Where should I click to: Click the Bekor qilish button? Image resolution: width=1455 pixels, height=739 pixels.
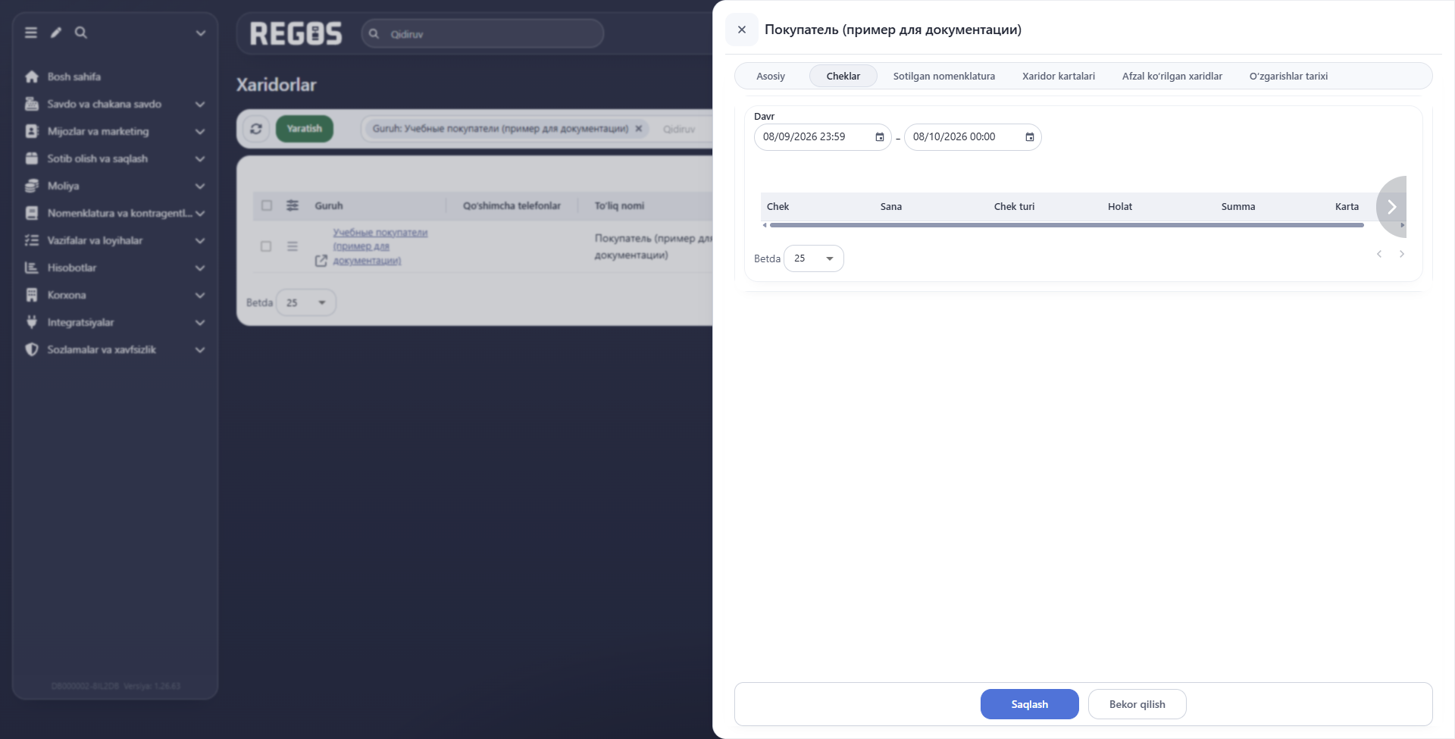click(x=1137, y=704)
